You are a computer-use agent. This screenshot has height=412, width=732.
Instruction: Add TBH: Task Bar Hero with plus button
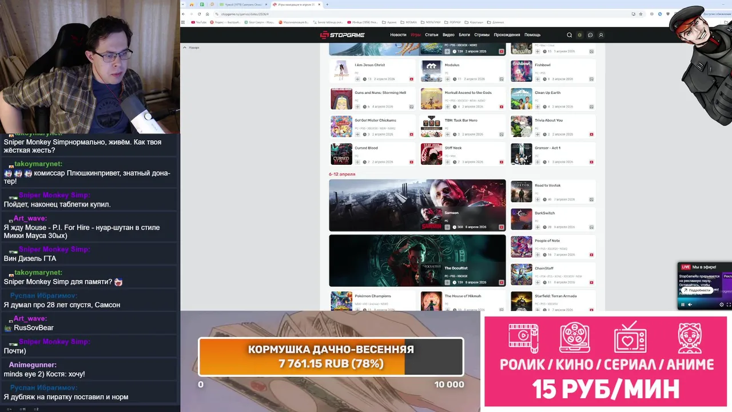447,134
